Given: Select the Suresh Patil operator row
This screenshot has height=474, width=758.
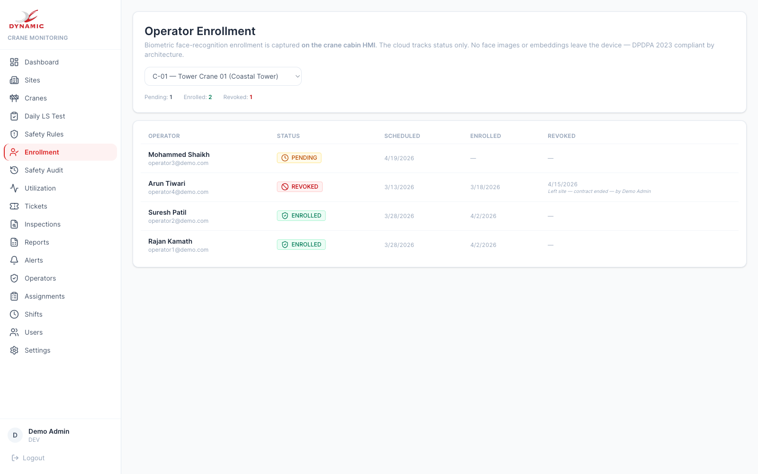Looking at the screenshot, I should (167, 216).
